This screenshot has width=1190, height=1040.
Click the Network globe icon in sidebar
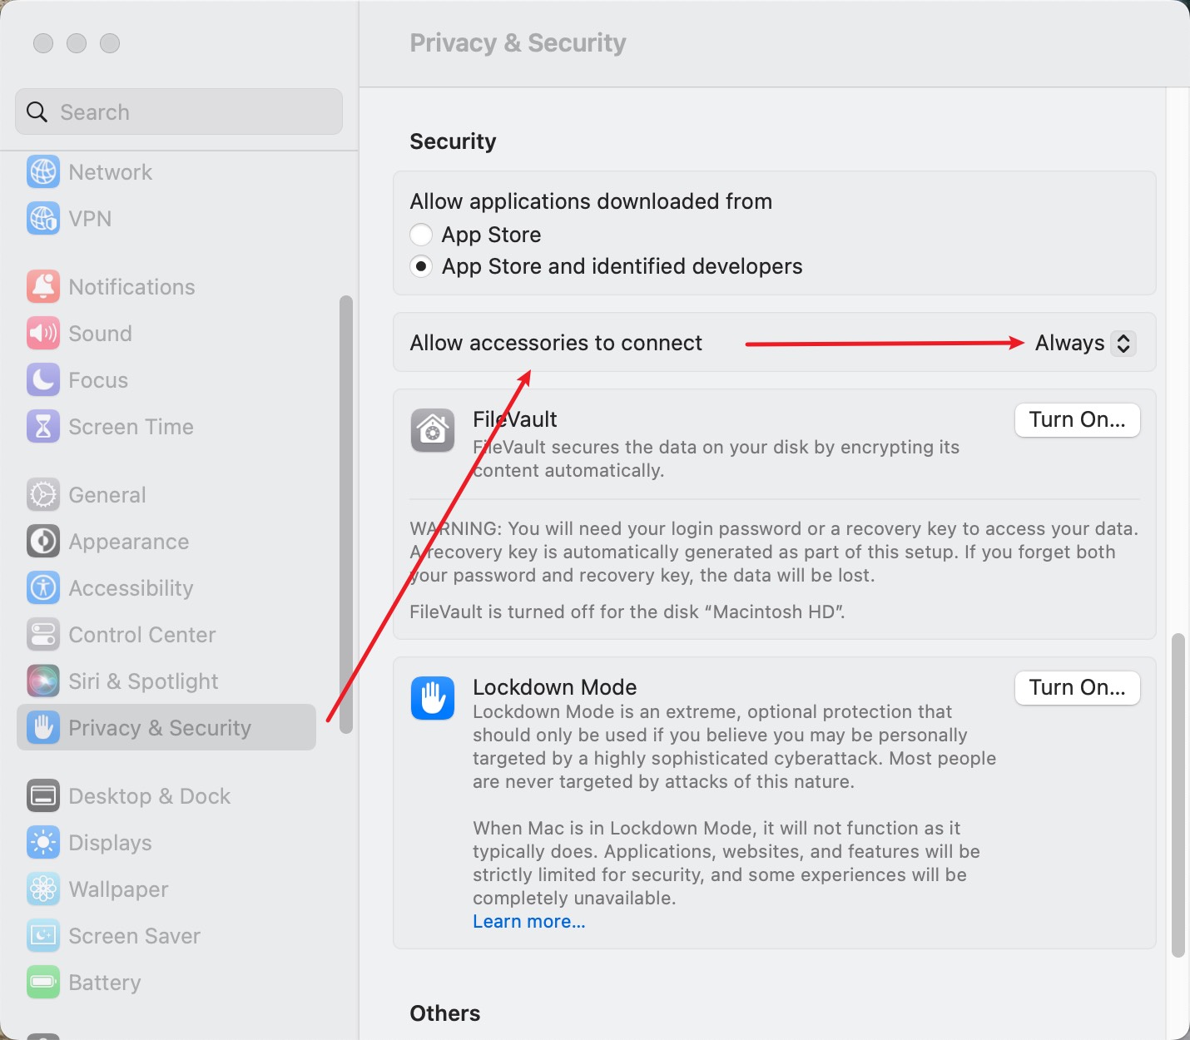tap(43, 172)
